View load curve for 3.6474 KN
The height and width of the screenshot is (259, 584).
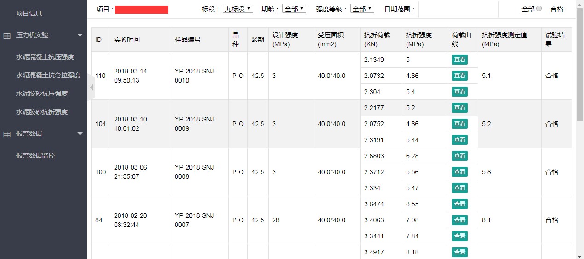460,204
